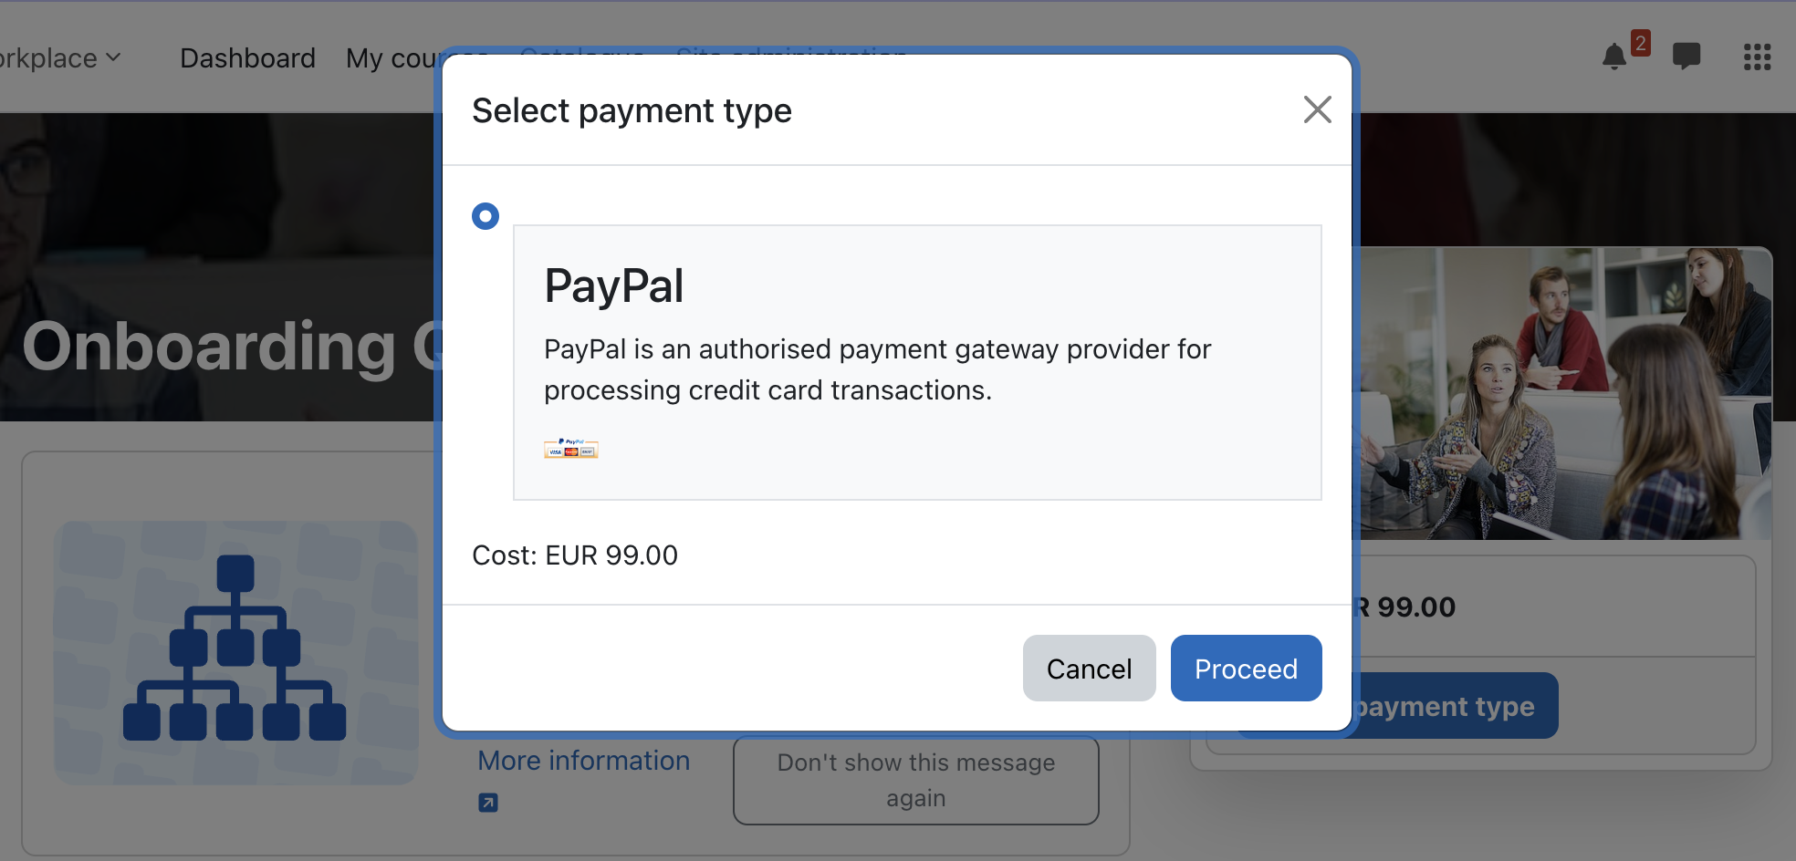Expand the Workplace dropdown chevron
Viewport: 1796px width, 861px height.
pos(113,57)
